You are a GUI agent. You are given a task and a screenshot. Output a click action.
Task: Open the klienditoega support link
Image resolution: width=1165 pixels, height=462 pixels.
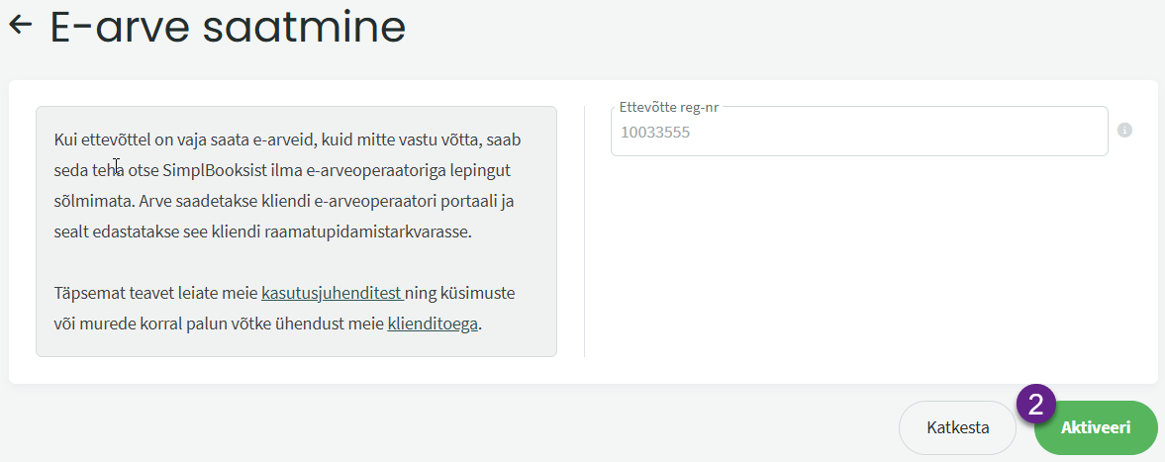pos(433,323)
